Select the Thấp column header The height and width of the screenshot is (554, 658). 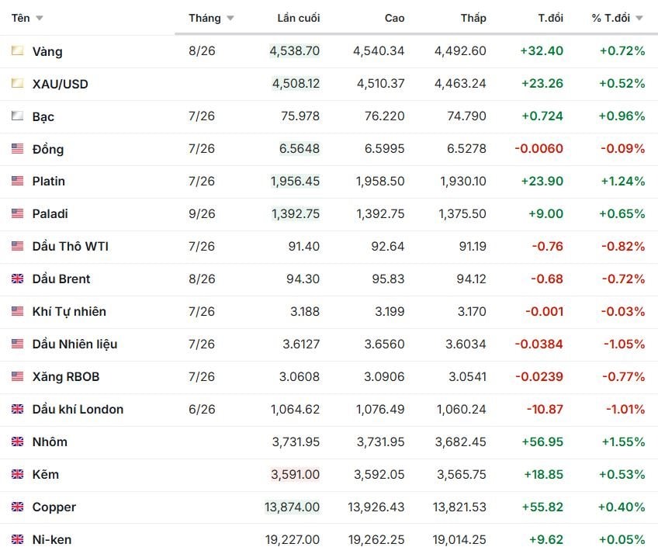pyautogui.click(x=473, y=18)
